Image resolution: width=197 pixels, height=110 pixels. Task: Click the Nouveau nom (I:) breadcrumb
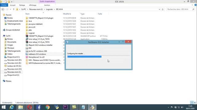coord(36,9)
